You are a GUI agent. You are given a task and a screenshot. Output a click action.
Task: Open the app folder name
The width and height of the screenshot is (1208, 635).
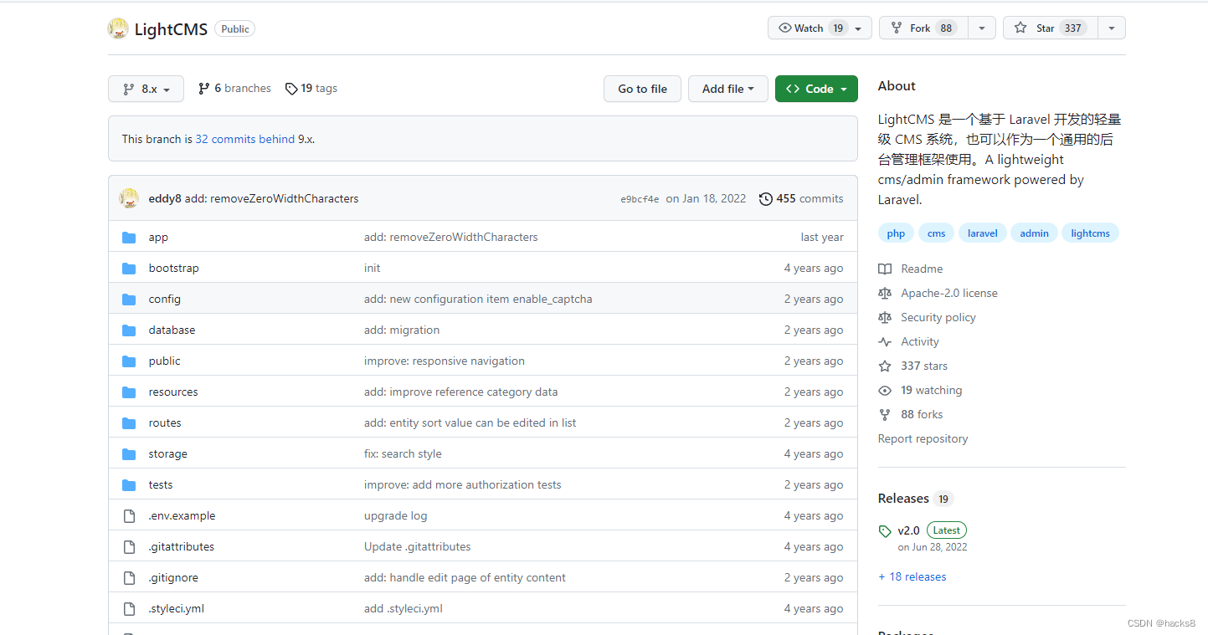pos(158,237)
